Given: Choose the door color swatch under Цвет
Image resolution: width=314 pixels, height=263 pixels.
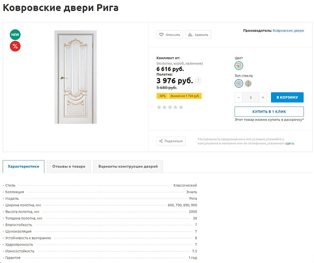Looking at the screenshot, I should coord(239,66).
